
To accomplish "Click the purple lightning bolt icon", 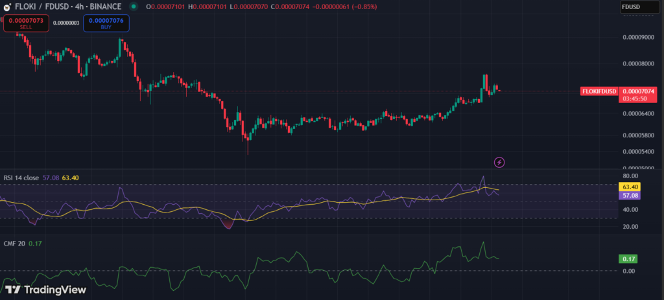I will (499, 162).
